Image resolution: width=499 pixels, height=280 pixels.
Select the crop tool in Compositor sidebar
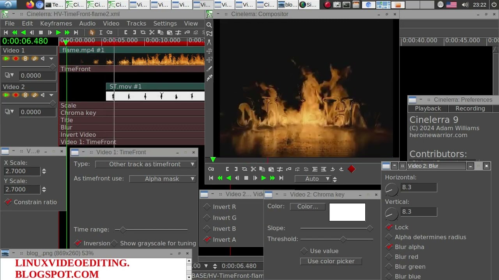209,69
